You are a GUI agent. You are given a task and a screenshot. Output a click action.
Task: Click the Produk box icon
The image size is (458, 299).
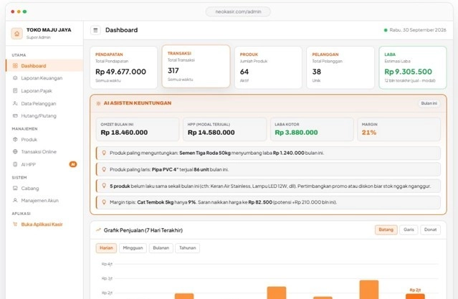pos(15,139)
